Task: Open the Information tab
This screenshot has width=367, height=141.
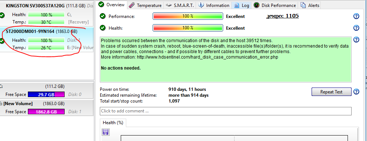Action: (x=214, y=5)
